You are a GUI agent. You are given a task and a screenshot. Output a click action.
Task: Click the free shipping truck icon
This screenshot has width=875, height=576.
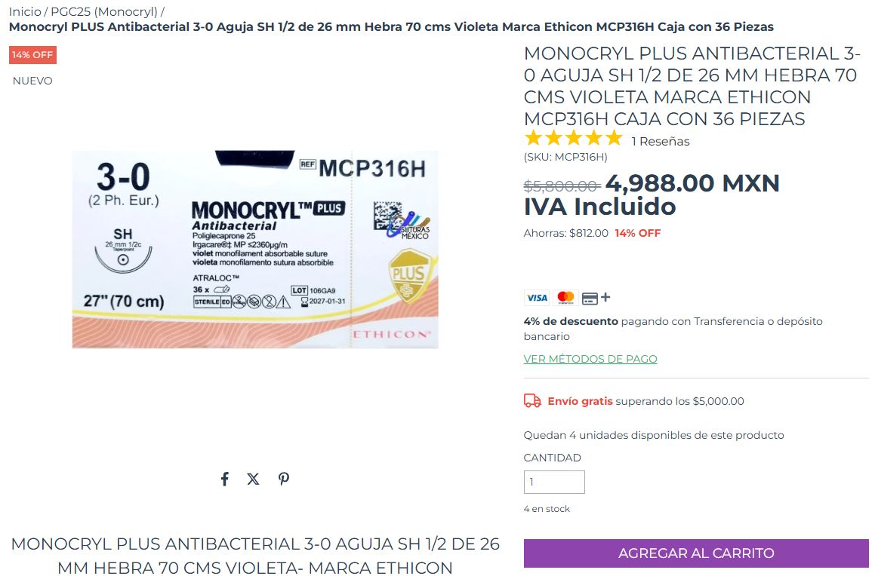531,401
